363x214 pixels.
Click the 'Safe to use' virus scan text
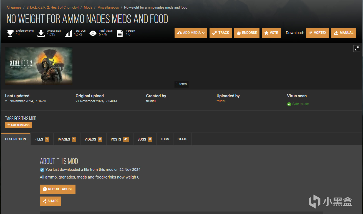[x=300, y=104]
